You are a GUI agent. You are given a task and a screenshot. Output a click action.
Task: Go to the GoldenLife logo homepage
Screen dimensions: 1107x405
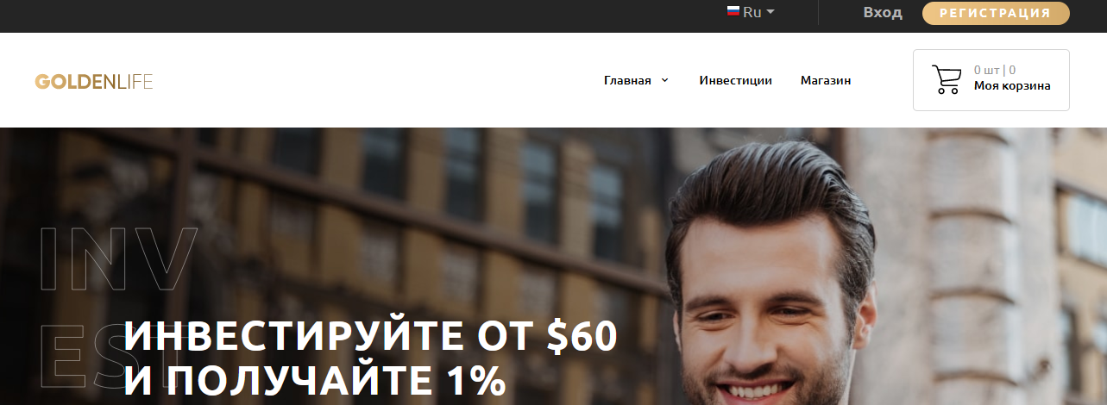(x=94, y=82)
